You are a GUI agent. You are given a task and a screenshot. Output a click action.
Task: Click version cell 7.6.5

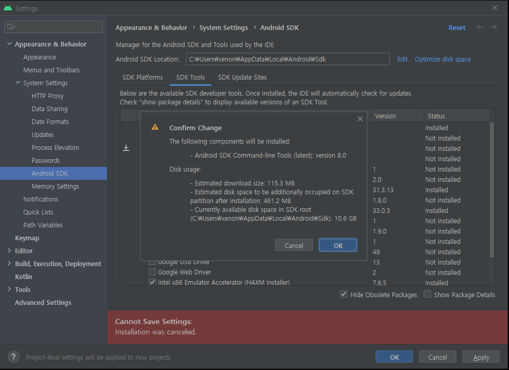click(x=379, y=283)
